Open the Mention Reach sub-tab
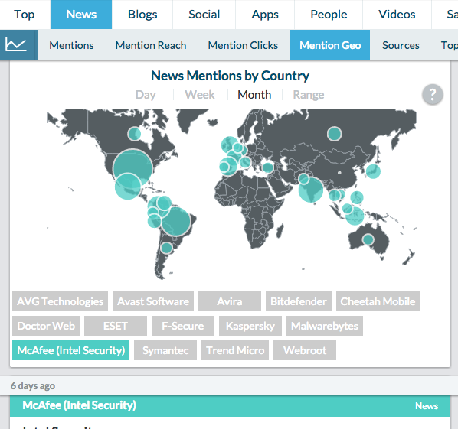 151,45
